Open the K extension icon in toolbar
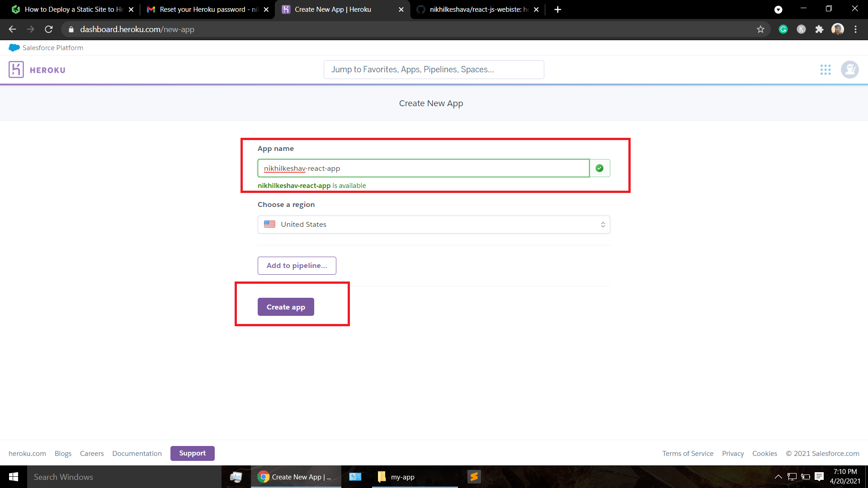Image resolution: width=868 pixels, height=488 pixels. click(801, 29)
